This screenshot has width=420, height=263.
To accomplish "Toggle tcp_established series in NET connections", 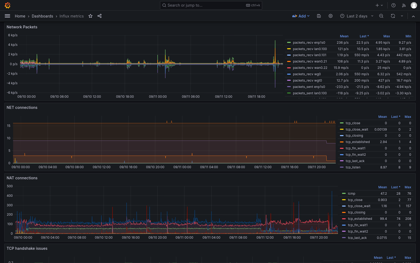I will coord(357,142).
